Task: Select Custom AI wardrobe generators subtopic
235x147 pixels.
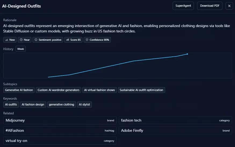Action: point(59,90)
